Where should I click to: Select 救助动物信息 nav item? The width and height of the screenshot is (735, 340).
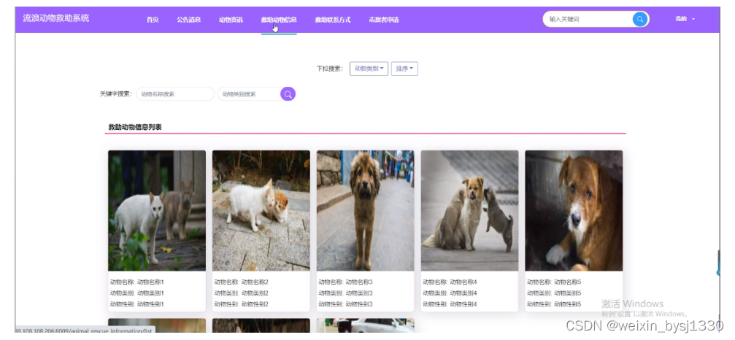point(279,20)
